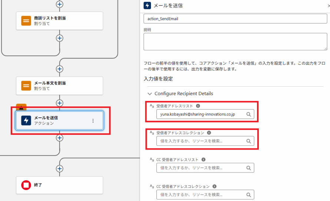Open the kebab menu on メールを送信 node
Image resolution: width=330 pixels, height=201 pixels.
[x=93, y=121]
